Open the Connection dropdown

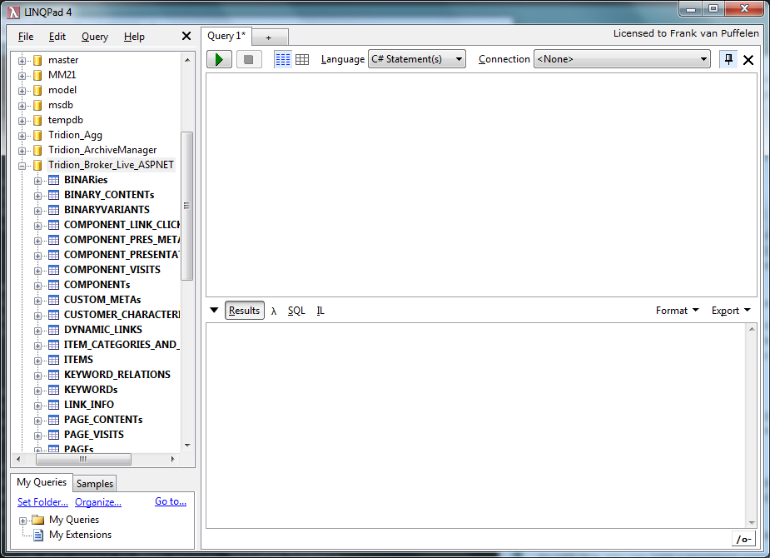tap(622, 59)
